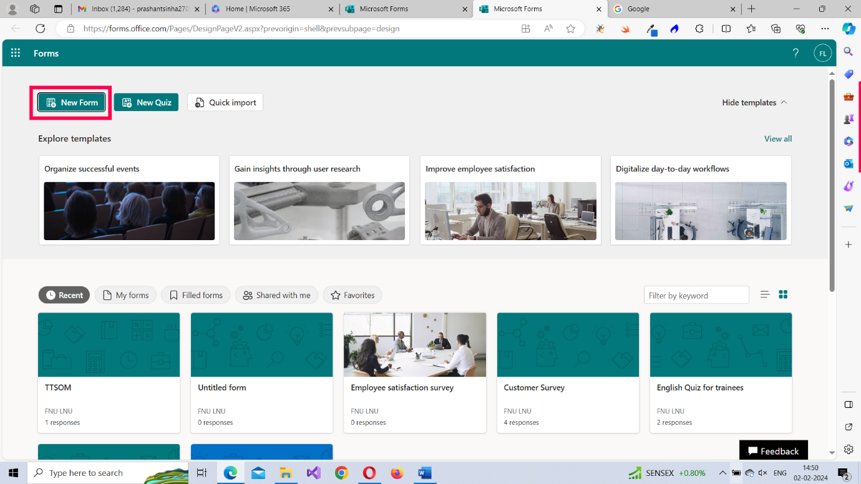This screenshot has height=484, width=861.
Task: Switch to list view layout icon
Action: (765, 294)
